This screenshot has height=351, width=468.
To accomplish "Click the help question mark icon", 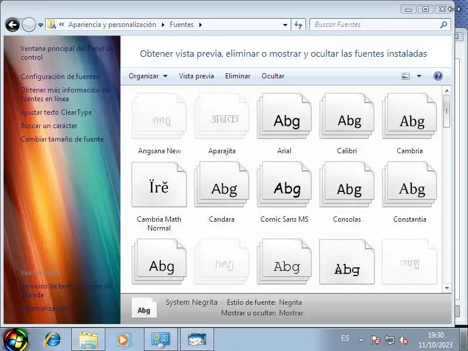I will [x=438, y=76].
